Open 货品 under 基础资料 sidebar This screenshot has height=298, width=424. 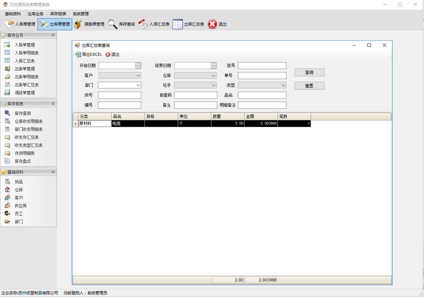[19, 182]
